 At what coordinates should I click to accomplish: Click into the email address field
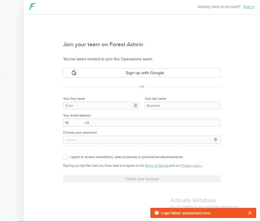142,122
